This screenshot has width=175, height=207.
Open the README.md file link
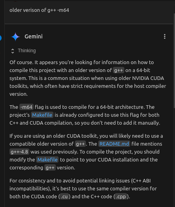click(114, 144)
